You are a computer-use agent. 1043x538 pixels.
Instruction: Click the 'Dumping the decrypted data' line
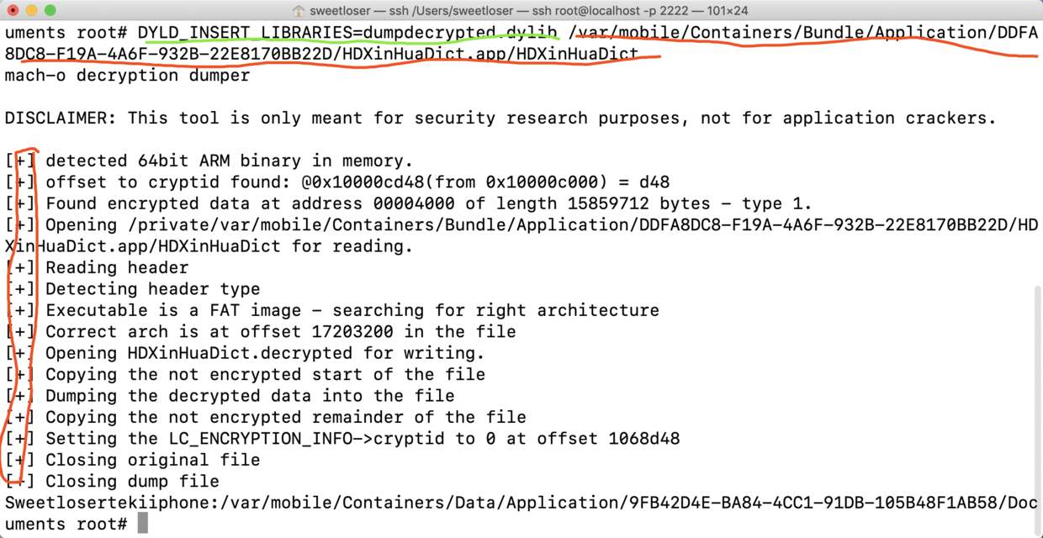[250, 396]
